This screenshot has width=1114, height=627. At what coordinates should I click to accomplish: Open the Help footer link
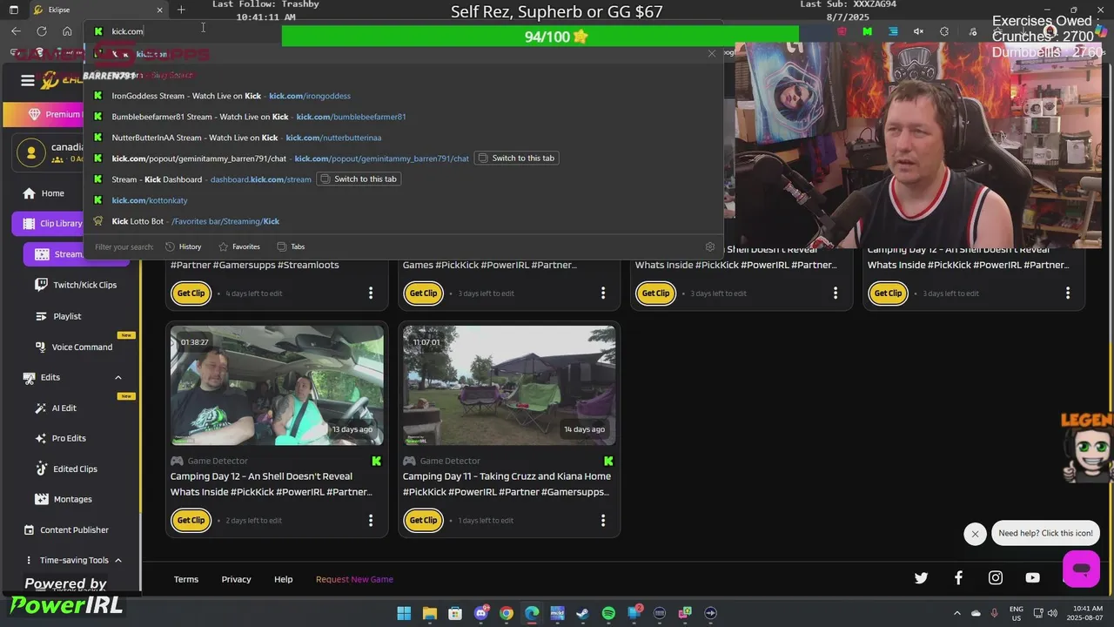point(284,579)
